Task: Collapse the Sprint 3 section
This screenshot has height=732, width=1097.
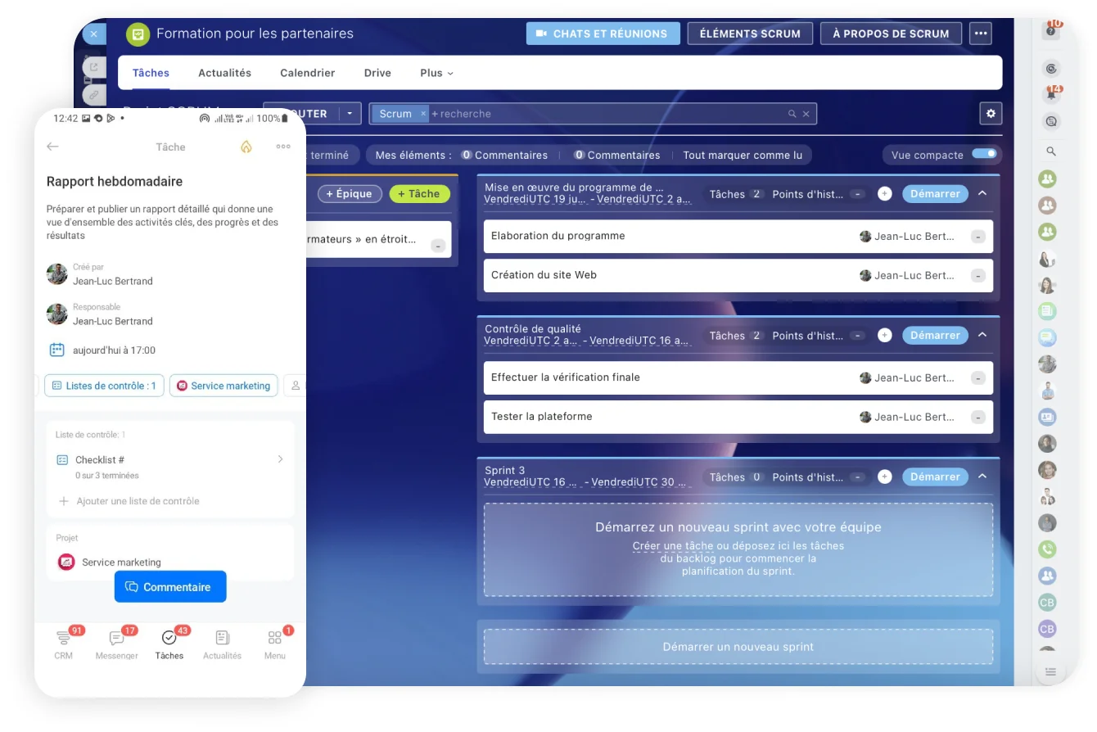Action: point(982,477)
